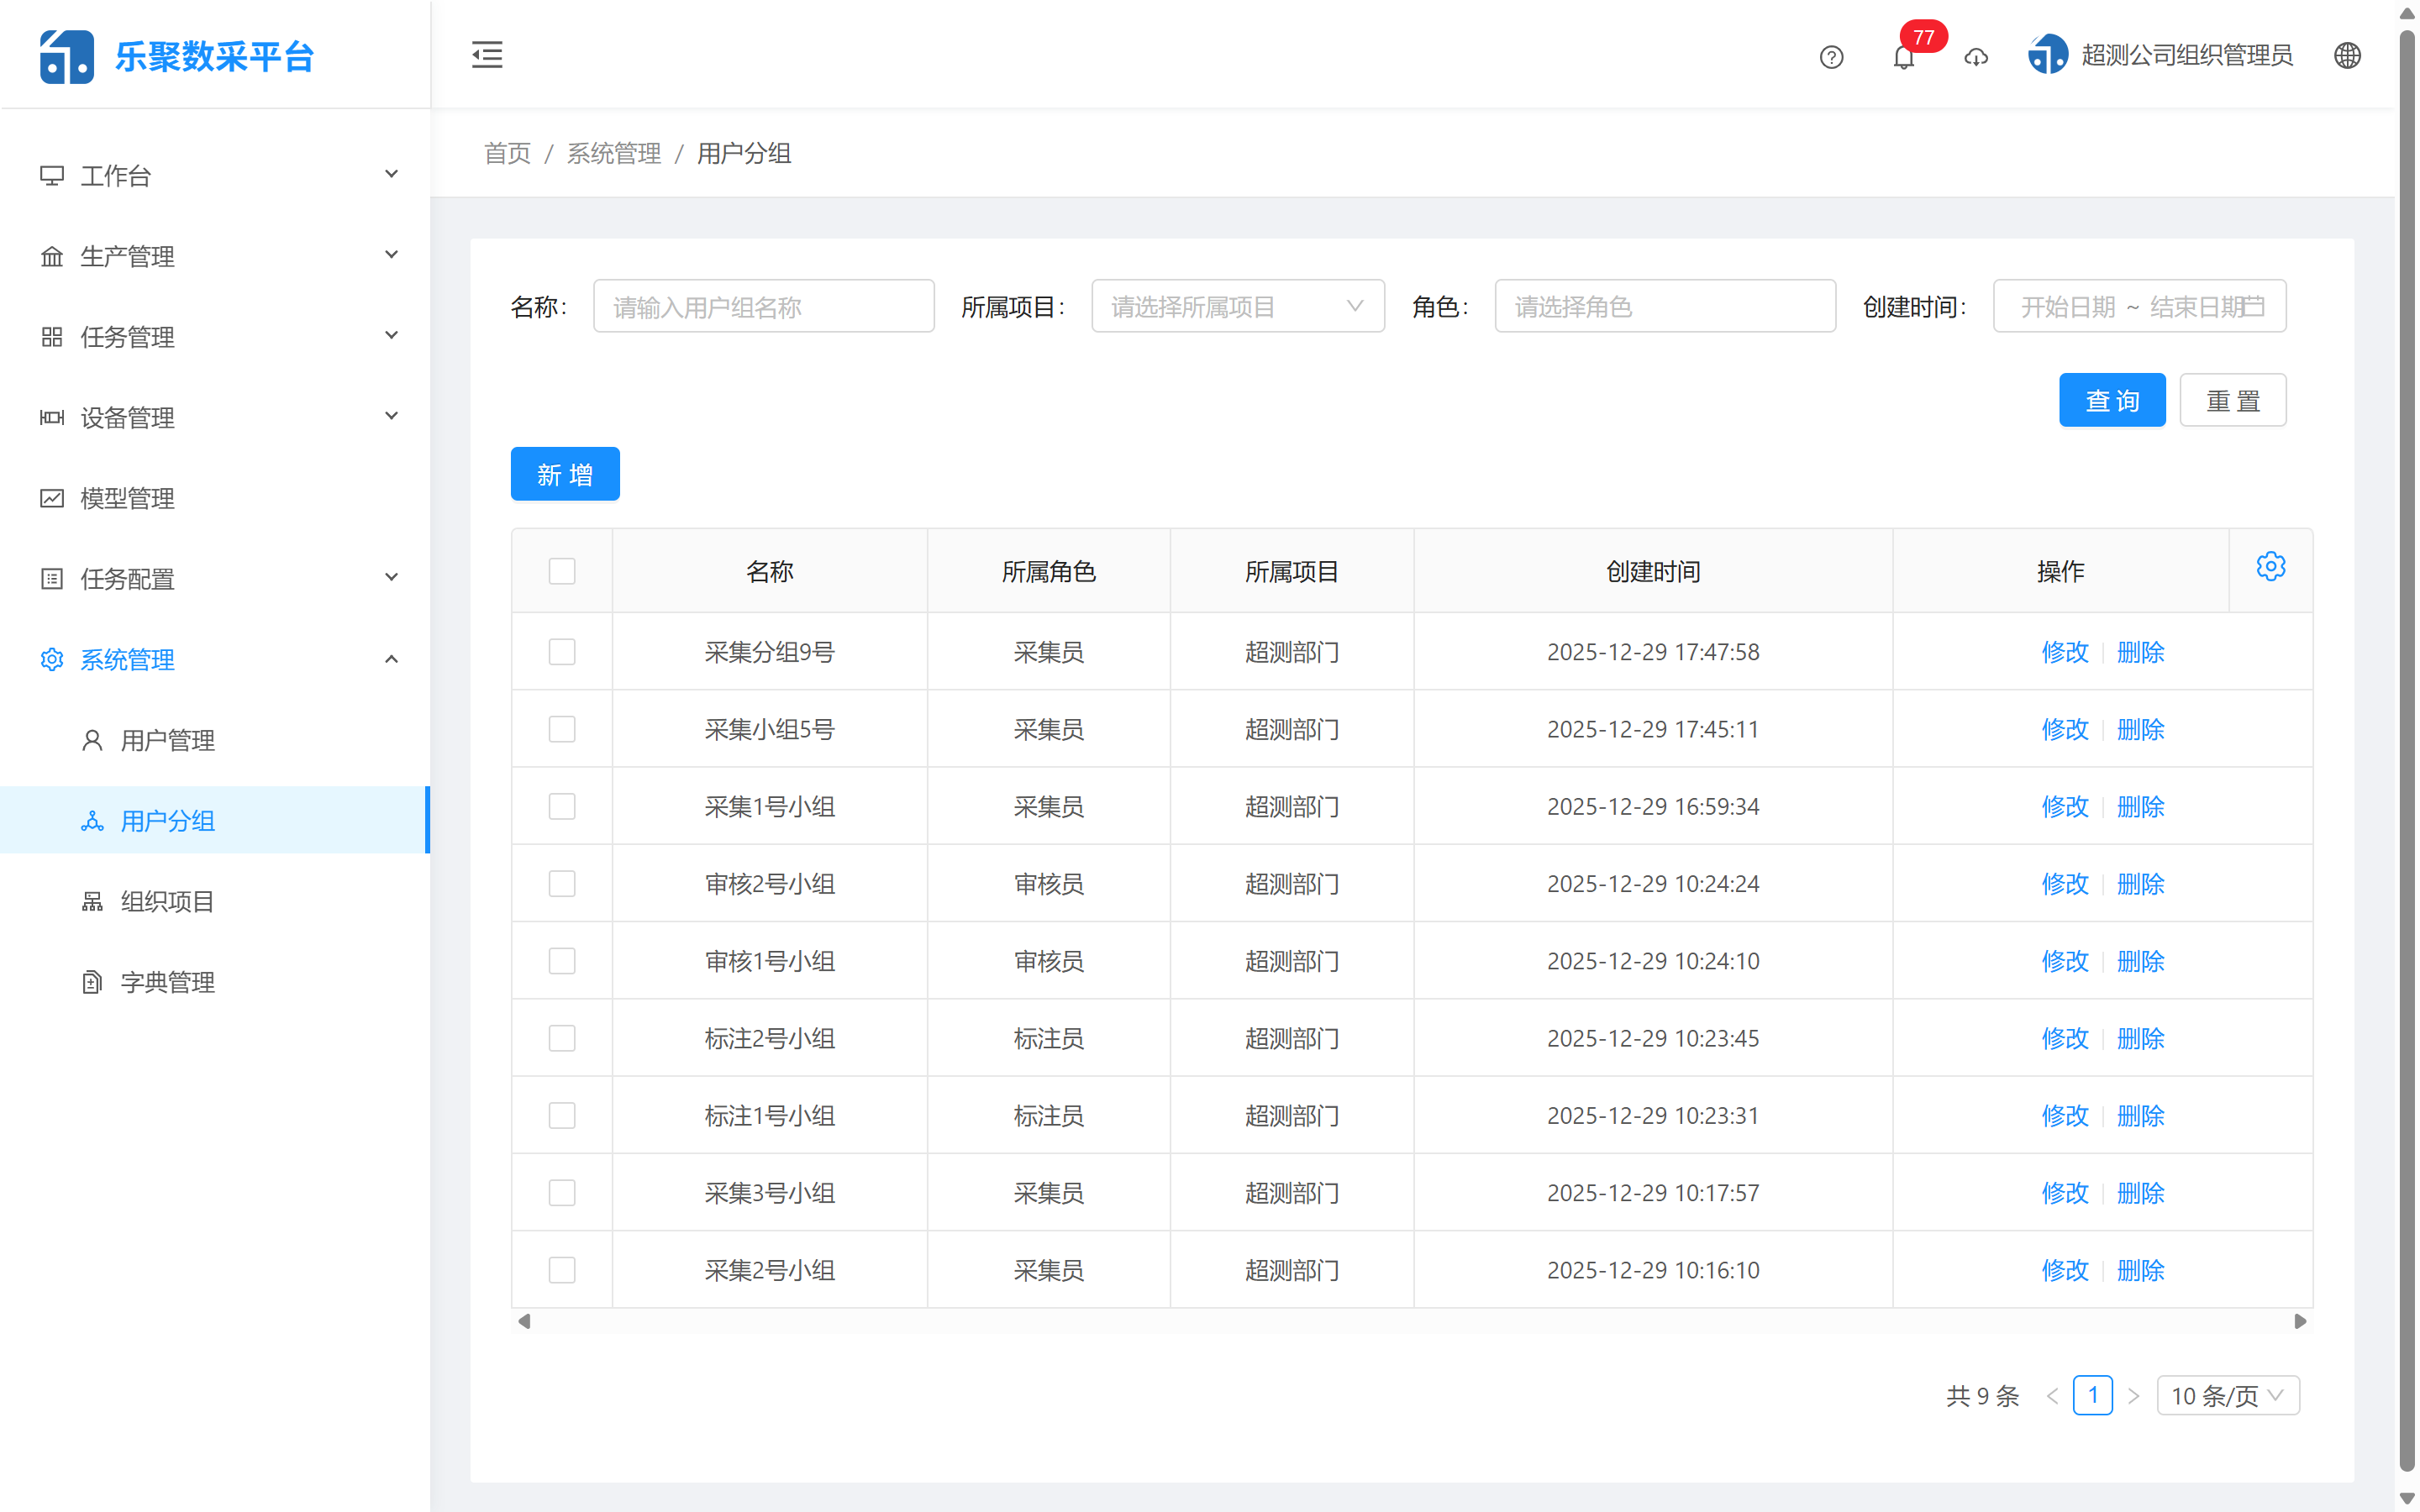The image size is (2420, 1512).
Task: Open the 组织项目 menu item
Action: 166,901
